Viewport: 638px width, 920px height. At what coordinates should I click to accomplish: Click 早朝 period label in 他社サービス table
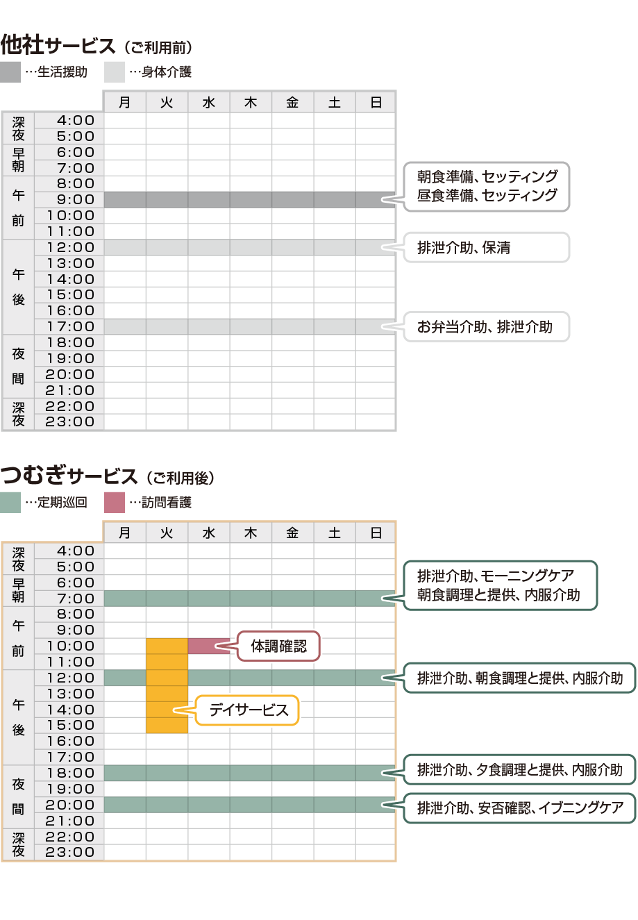point(18,160)
